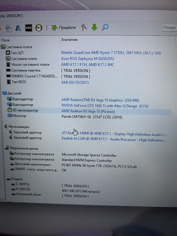Click the 4087 МБ (672 МБ вільно) value

click(x=81, y=191)
